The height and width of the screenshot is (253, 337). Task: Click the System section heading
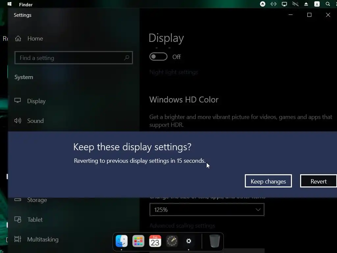pyautogui.click(x=24, y=77)
